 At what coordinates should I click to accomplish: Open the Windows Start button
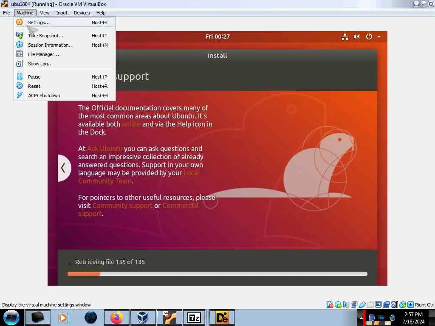[11, 318]
